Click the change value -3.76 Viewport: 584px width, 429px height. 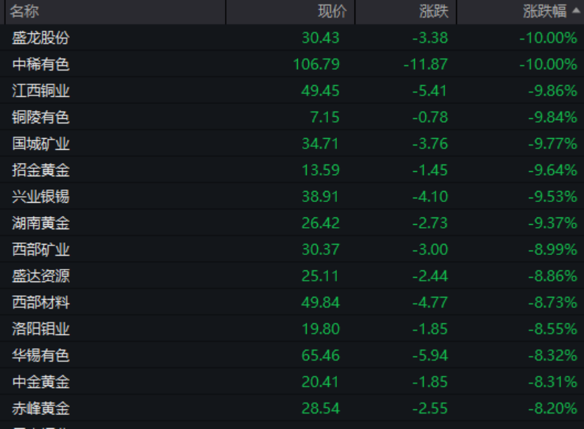click(x=430, y=144)
